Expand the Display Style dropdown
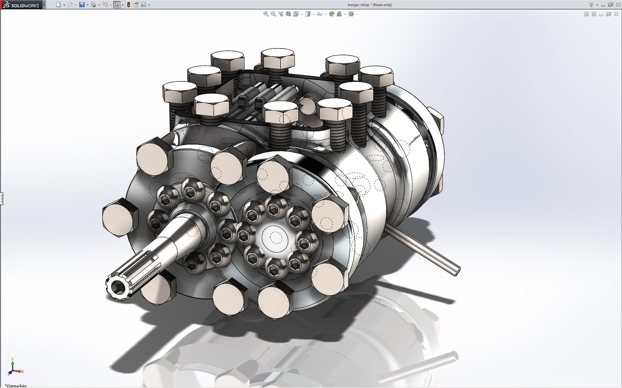 point(314,14)
